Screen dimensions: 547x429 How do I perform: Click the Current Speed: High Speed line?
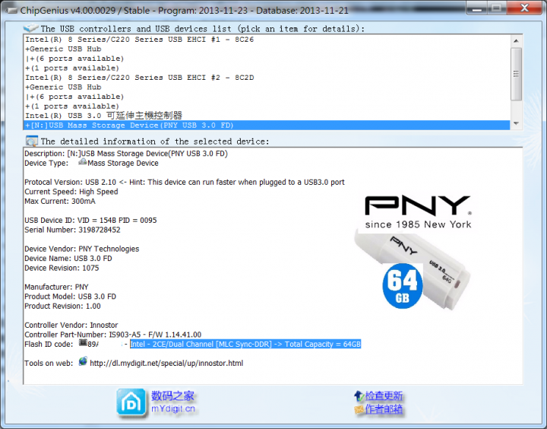point(71,192)
